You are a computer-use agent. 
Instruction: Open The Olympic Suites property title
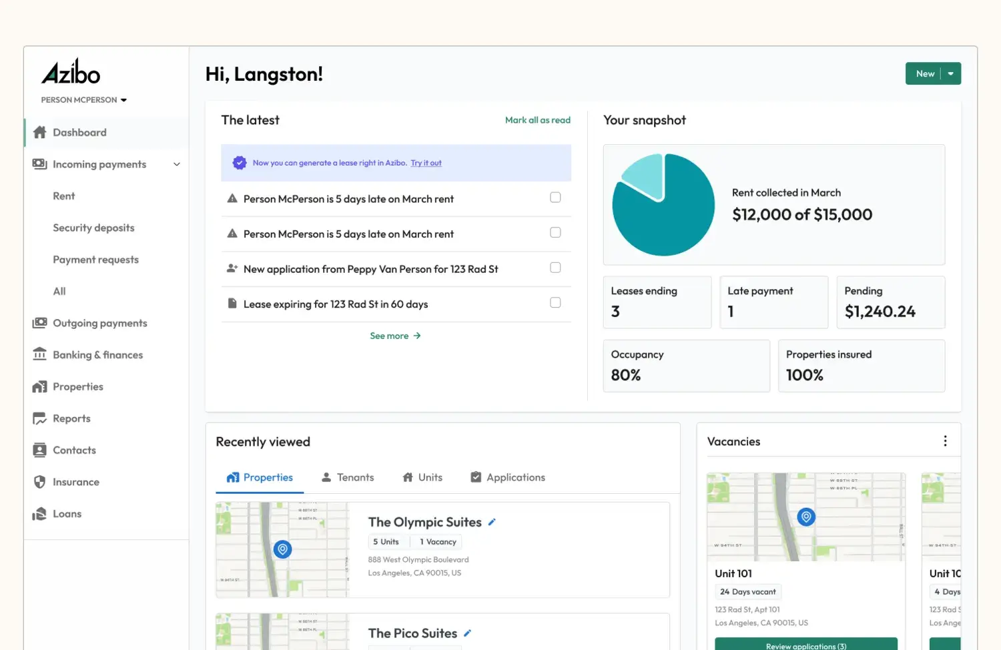pyautogui.click(x=424, y=522)
